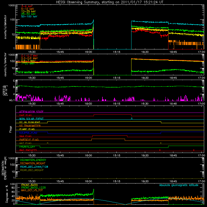Screen dimensions: 207x207
Task: Click the 25-50 keV legend entry
Action: 28,14
